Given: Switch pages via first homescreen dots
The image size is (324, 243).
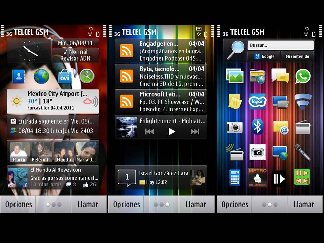Looking at the screenshot, I should point(54,205).
